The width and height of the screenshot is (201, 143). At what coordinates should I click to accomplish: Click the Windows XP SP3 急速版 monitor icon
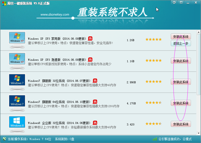tap(17, 60)
